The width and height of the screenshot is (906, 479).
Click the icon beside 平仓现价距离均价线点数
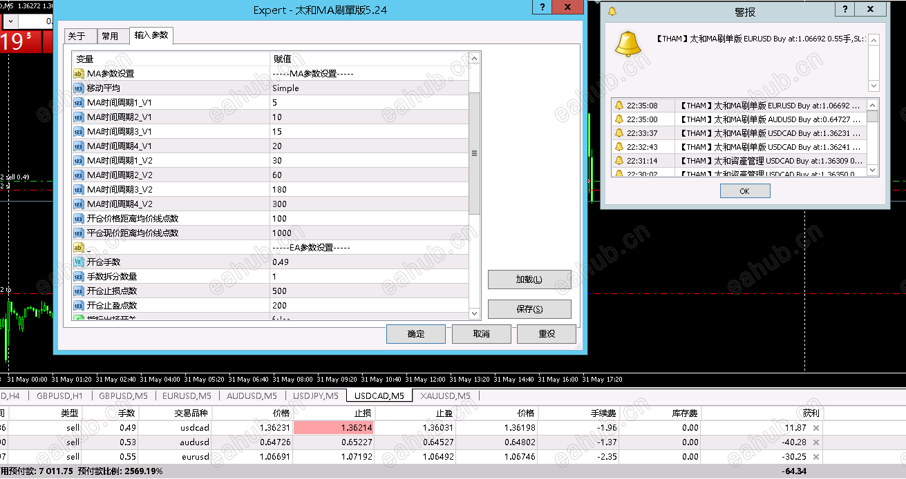(79, 233)
